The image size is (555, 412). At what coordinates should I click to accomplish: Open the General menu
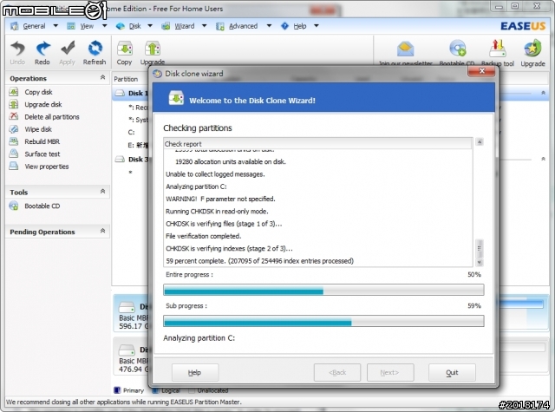point(34,26)
